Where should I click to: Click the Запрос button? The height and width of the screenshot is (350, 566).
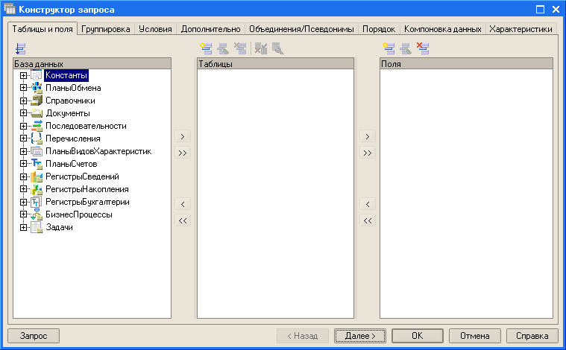[x=34, y=336]
